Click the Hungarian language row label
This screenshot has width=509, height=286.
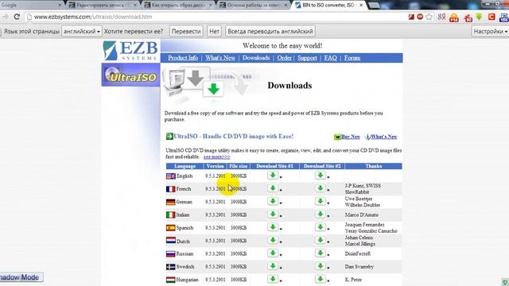click(x=188, y=280)
